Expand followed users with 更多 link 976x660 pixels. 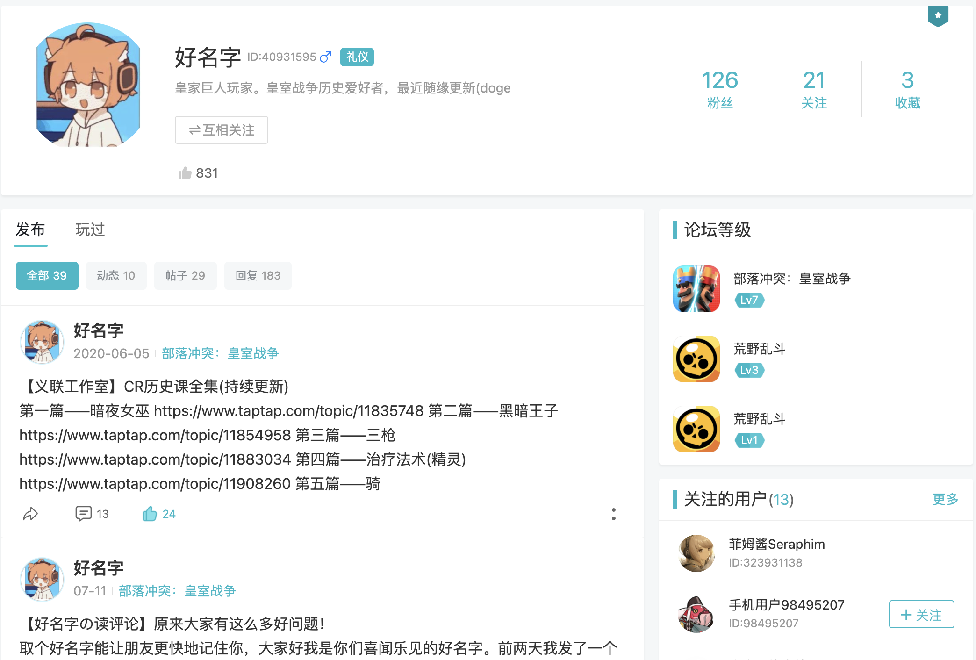click(x=945, y=499)
